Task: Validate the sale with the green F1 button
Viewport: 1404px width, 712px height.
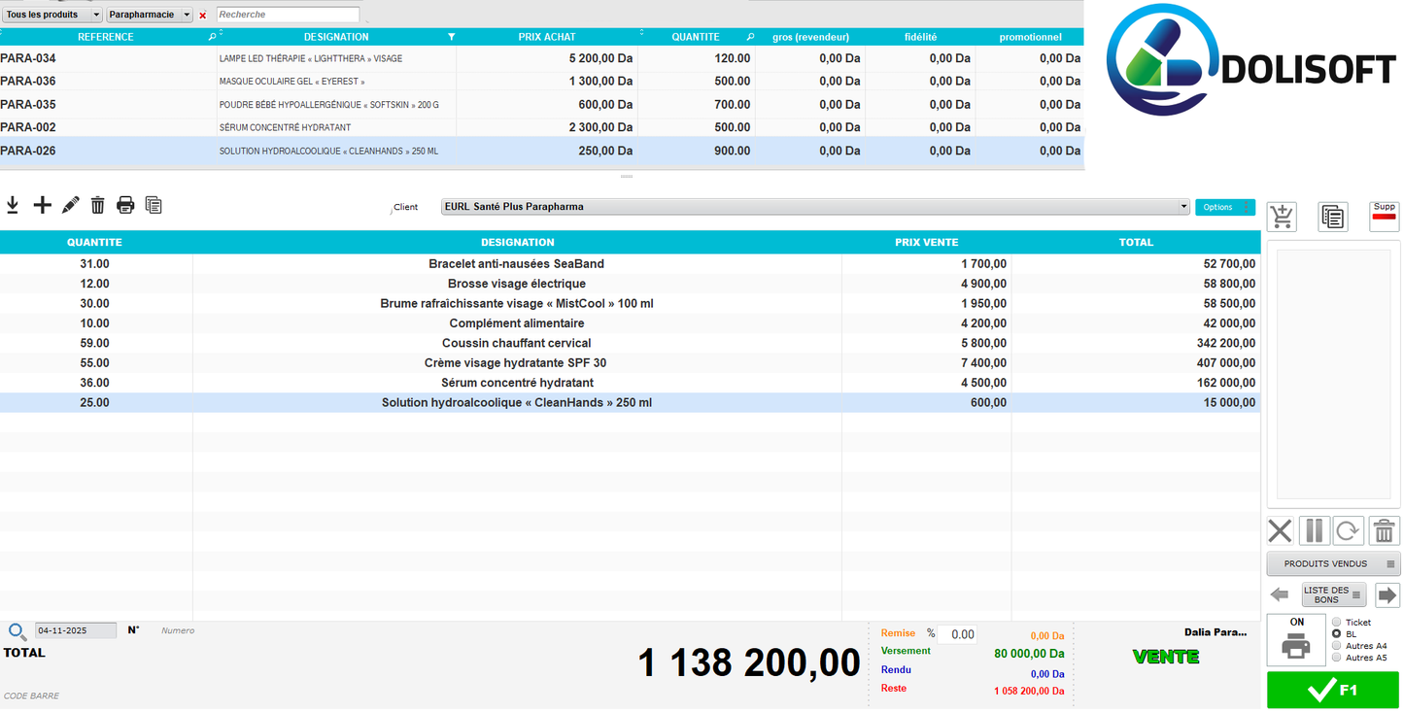Action: (1332, 690)
